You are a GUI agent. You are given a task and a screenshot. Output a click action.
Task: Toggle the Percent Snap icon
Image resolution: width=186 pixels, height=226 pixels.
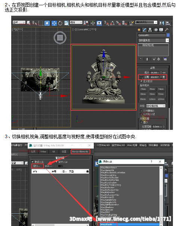pyautogui.click(x=118, y=23)
